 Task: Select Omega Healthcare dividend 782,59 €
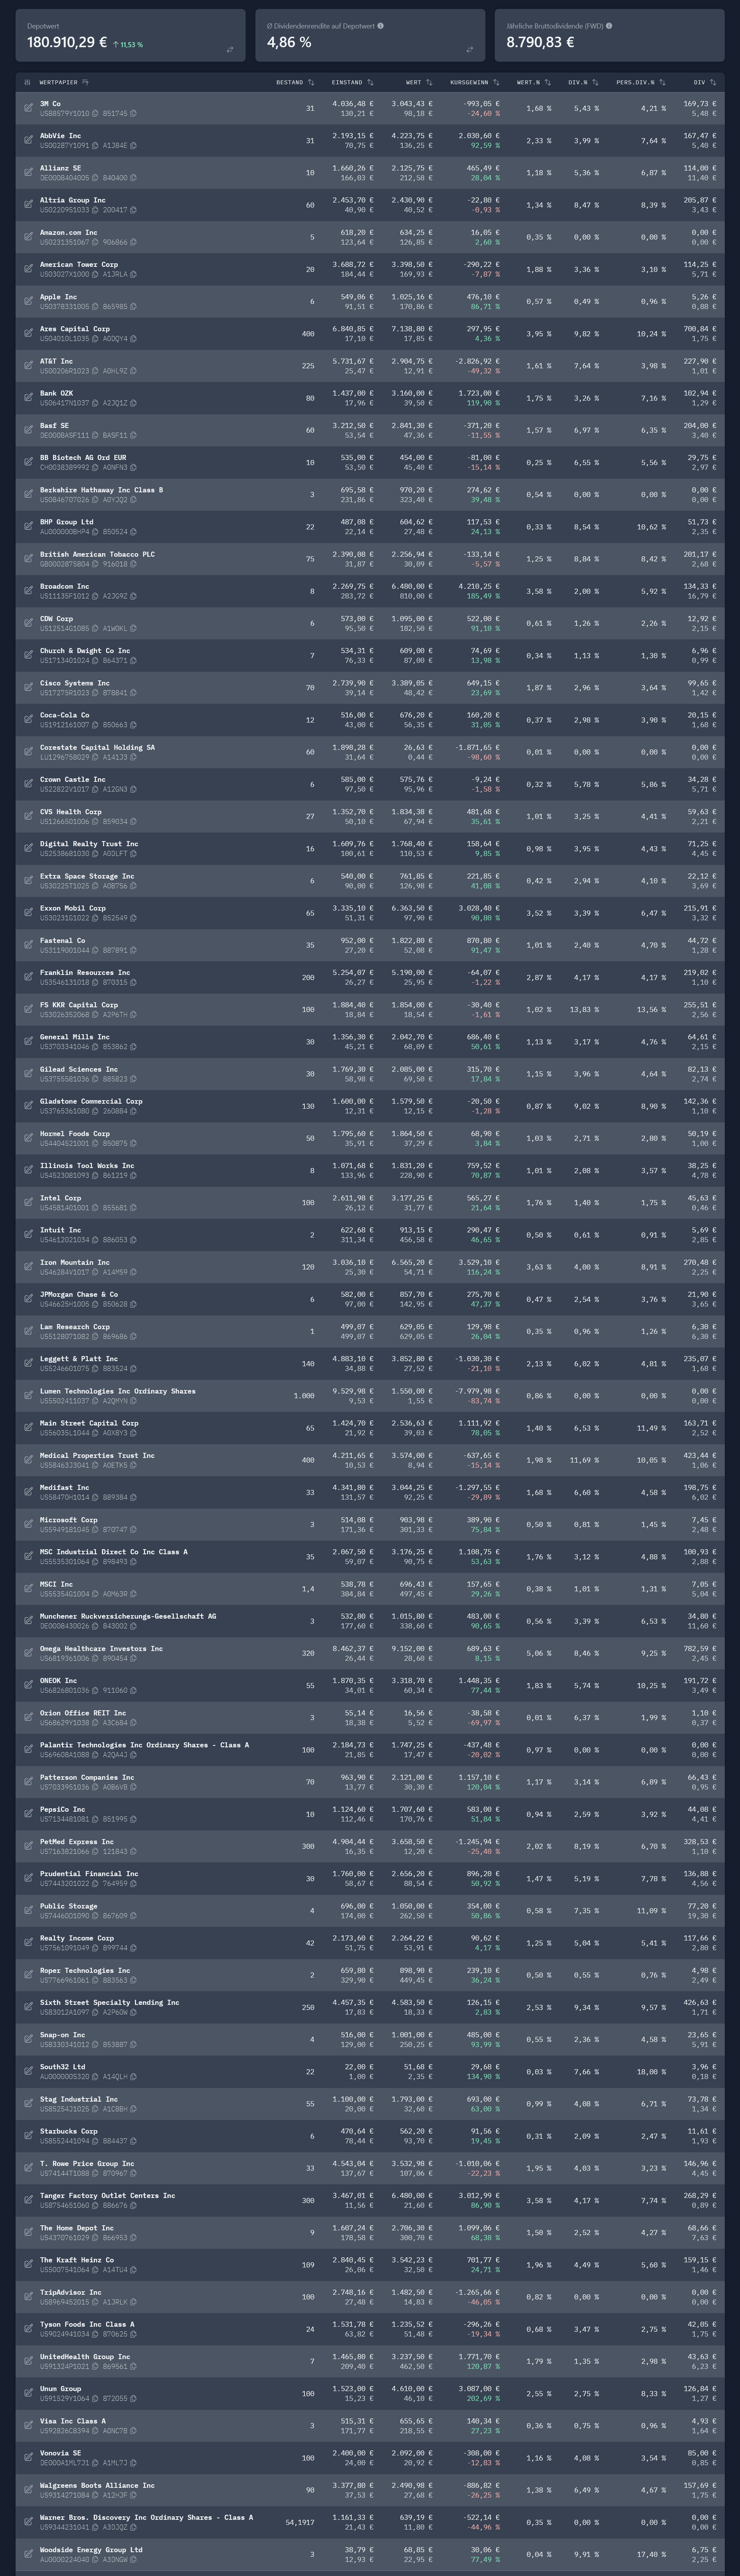(700, 1648)
